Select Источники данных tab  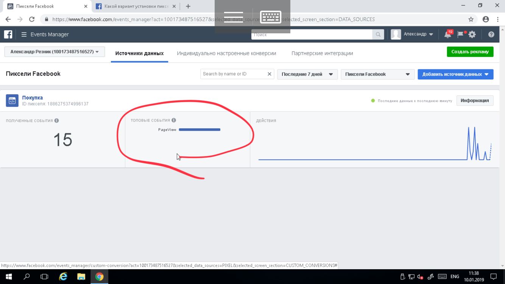139,53
